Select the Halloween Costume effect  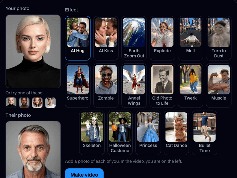coord(120,133)
